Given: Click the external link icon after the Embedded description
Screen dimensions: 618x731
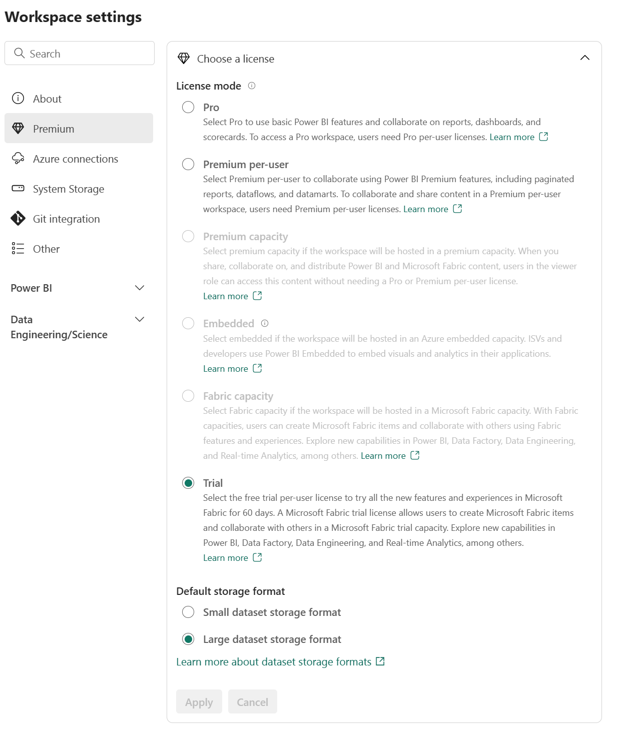Looking at the screenshot, I should click(257, 368).
